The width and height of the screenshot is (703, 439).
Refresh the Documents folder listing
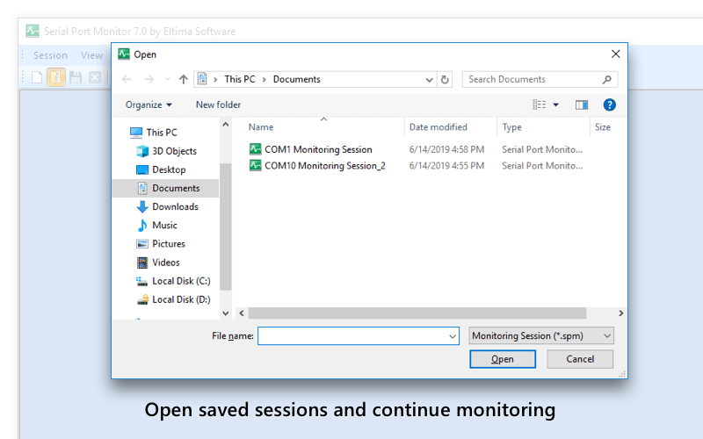click(x=445, y=80)
